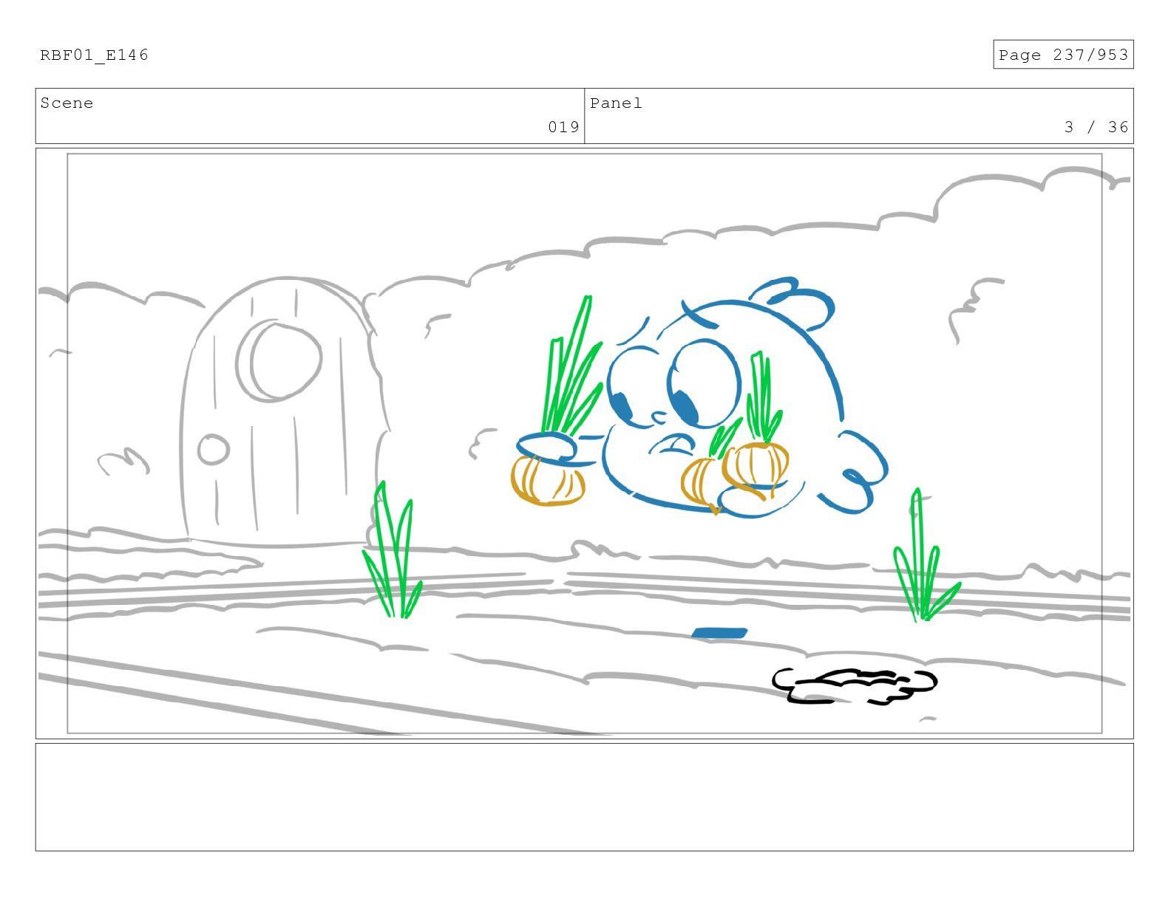Click the Page 237/953 indicator box

pyautogui.click(x=1063, y=55)
